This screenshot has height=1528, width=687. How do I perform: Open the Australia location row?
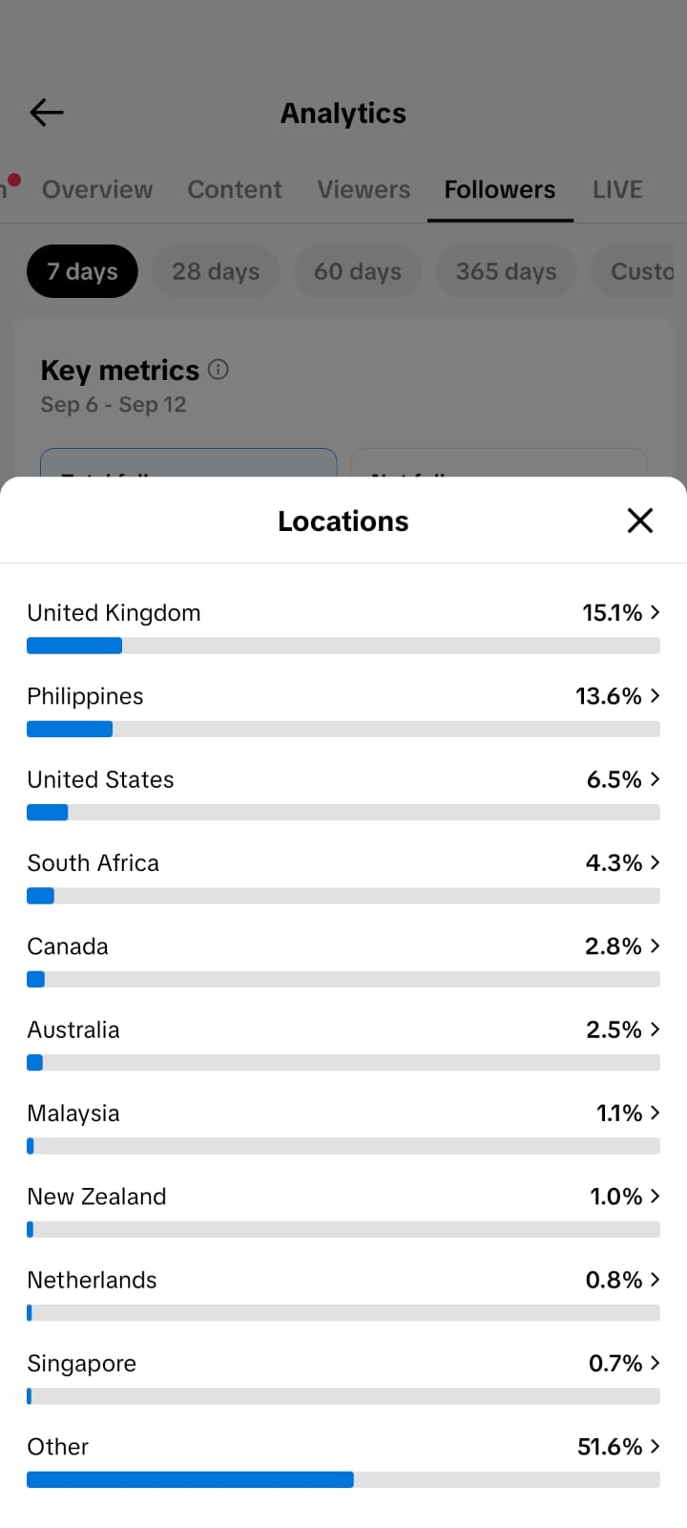tap(343, 1043)
